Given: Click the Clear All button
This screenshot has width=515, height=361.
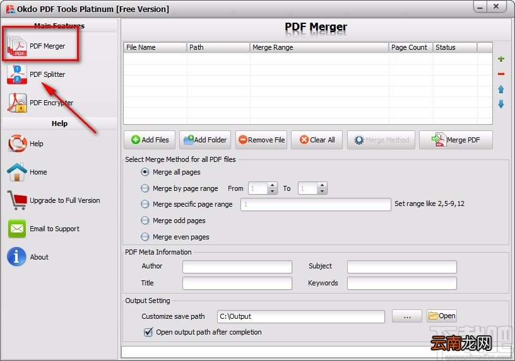Looking at the screenshot, I should click(317, 140).
